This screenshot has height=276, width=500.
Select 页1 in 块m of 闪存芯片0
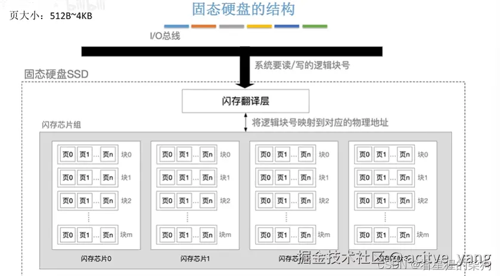tap(85, 235)
